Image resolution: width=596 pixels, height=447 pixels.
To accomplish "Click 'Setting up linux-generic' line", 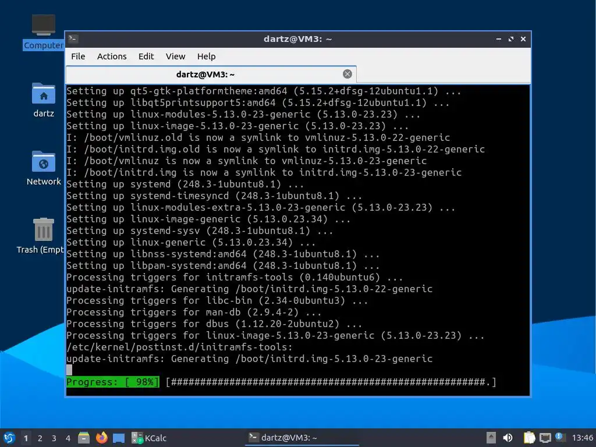I will (191, 242).
